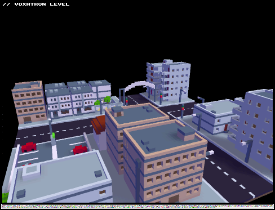Viewport: 275px width, 210px height.
Task: Click the red door on low white building
Action: point(225,127)
